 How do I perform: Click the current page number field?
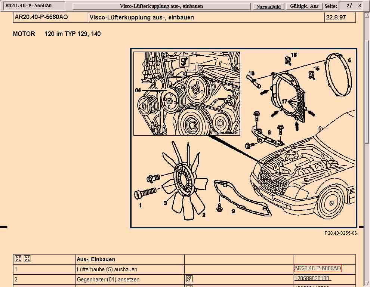pyautogui.click(x=349, y=6)
